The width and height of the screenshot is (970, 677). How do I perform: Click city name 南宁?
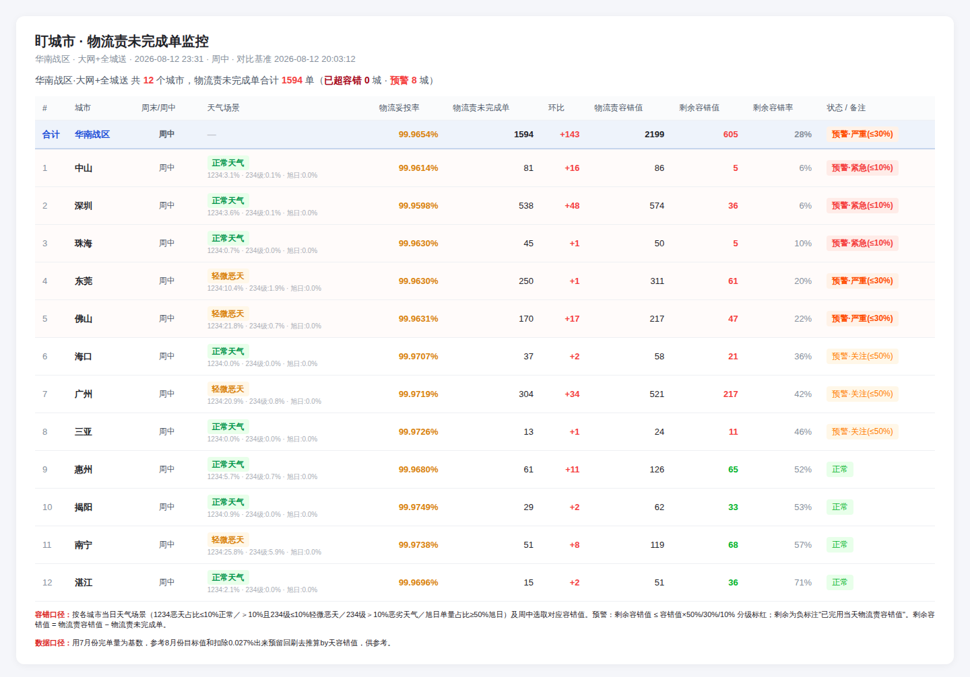click(x=84, y=545)
